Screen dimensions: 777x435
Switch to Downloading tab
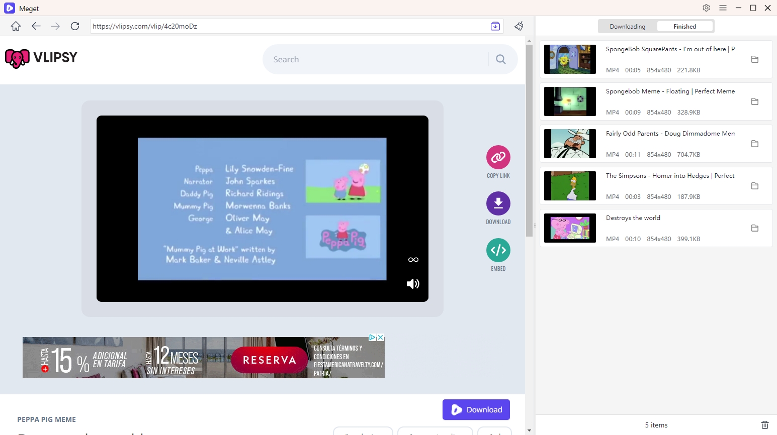(x=628, y=27)
